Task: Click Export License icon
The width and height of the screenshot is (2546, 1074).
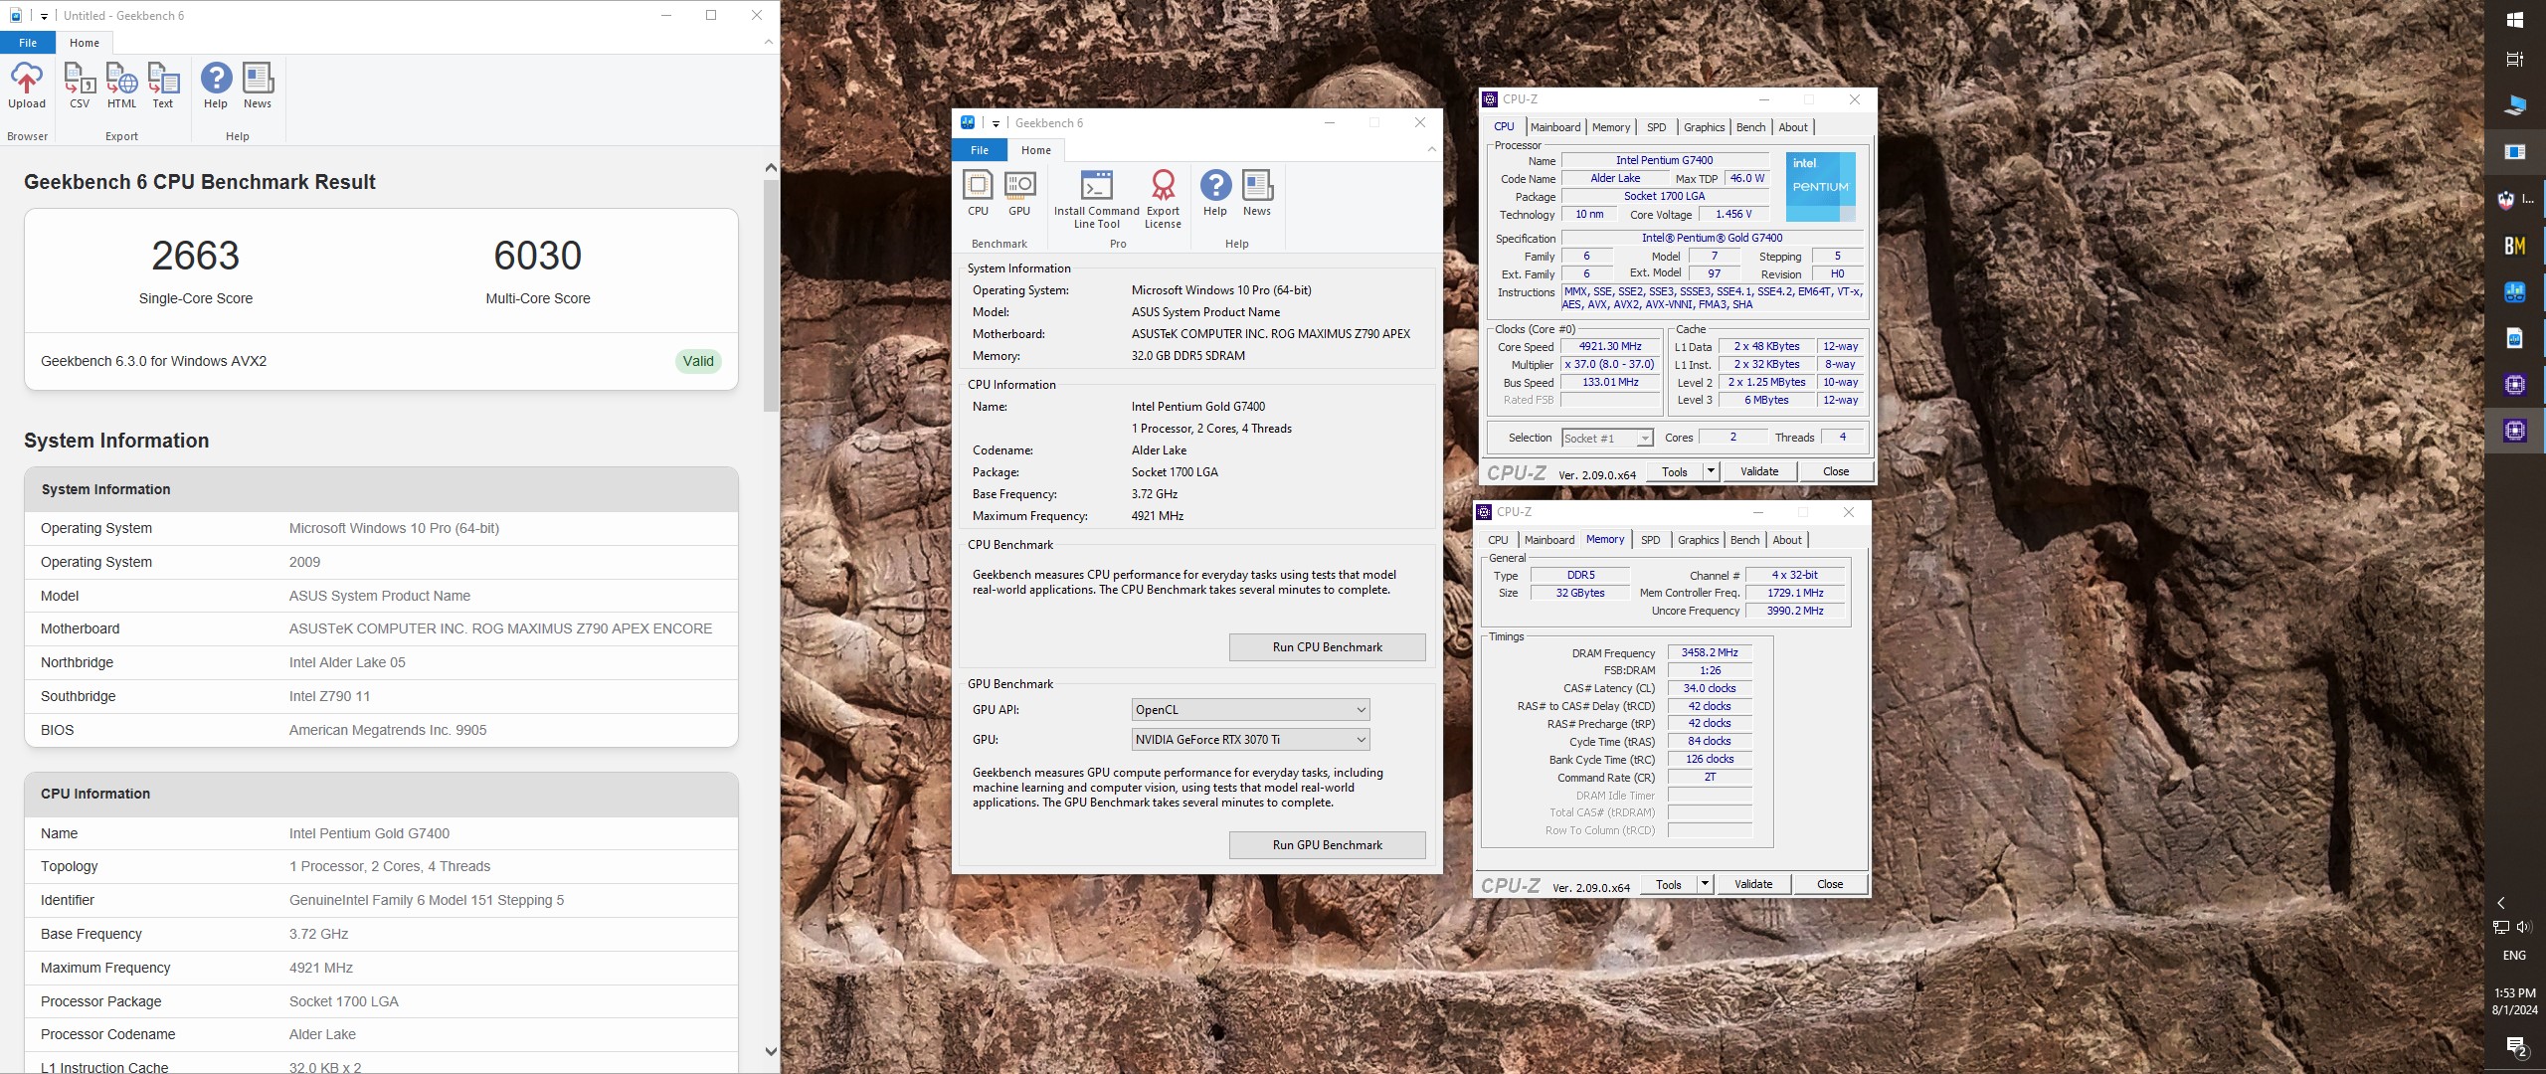Action: click(1163, 199)
